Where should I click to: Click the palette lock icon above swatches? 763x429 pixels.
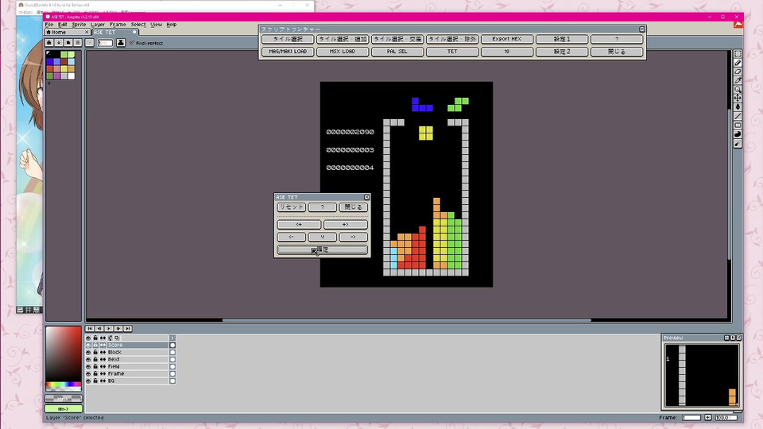coord(49,43)
